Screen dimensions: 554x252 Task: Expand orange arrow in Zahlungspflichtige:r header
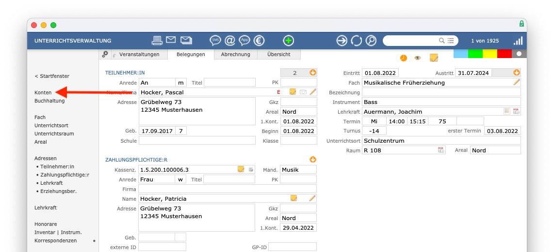click(x=313, y=159)
